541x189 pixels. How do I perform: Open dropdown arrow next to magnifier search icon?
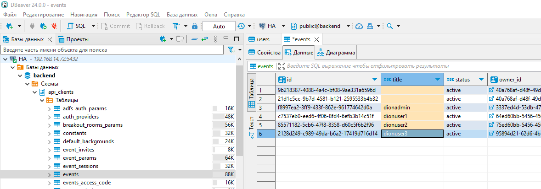pos(398,26)
